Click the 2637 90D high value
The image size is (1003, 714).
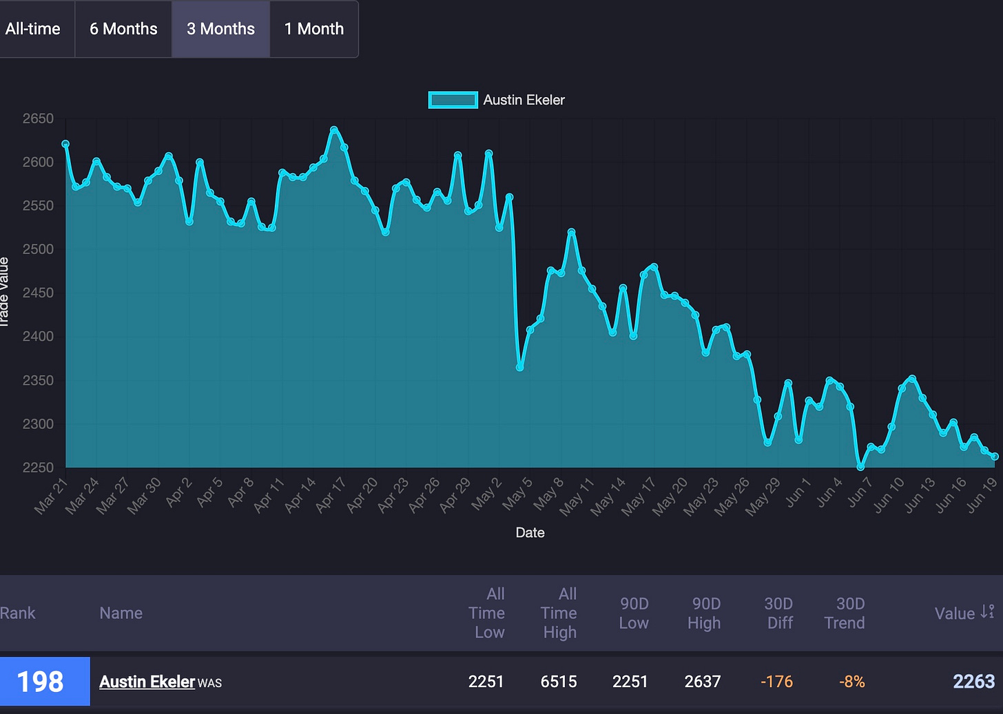coord(703,682)
